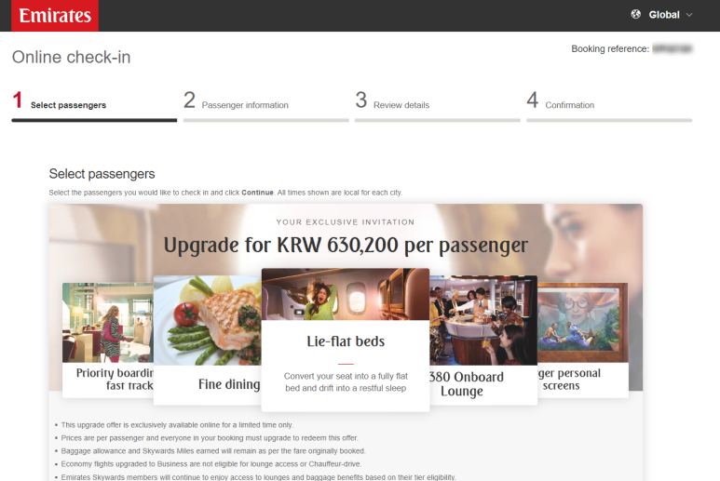Click the onboard lounge bar photo
The image size is (720, 481).
tap(483, 320)
